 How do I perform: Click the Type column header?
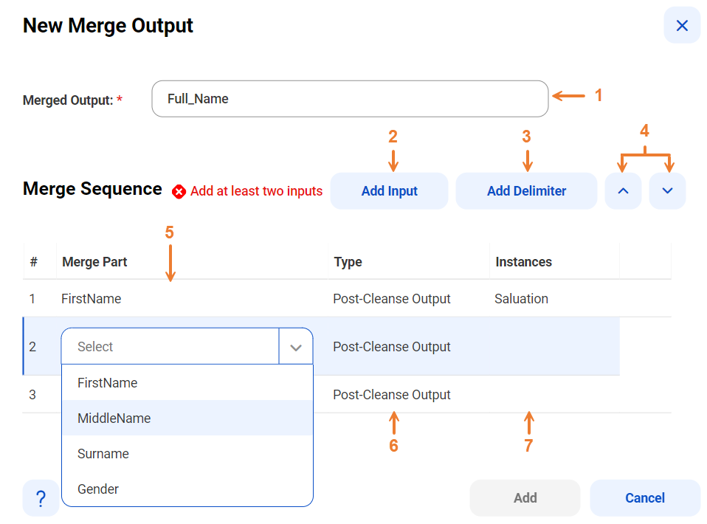coord(348,262)
